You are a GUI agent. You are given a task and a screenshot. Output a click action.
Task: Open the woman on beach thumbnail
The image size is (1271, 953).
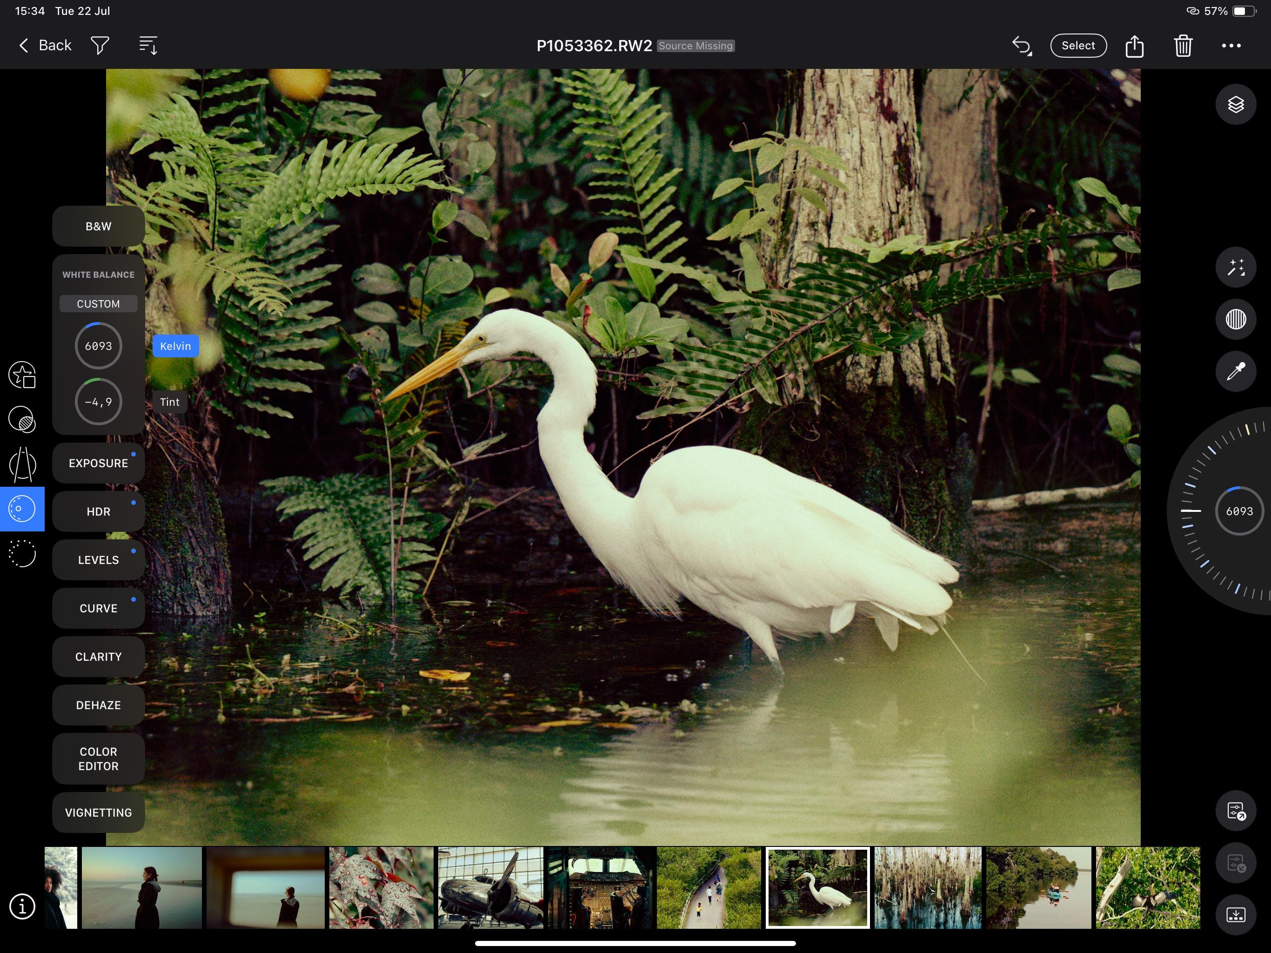click(x=142, y=887)
